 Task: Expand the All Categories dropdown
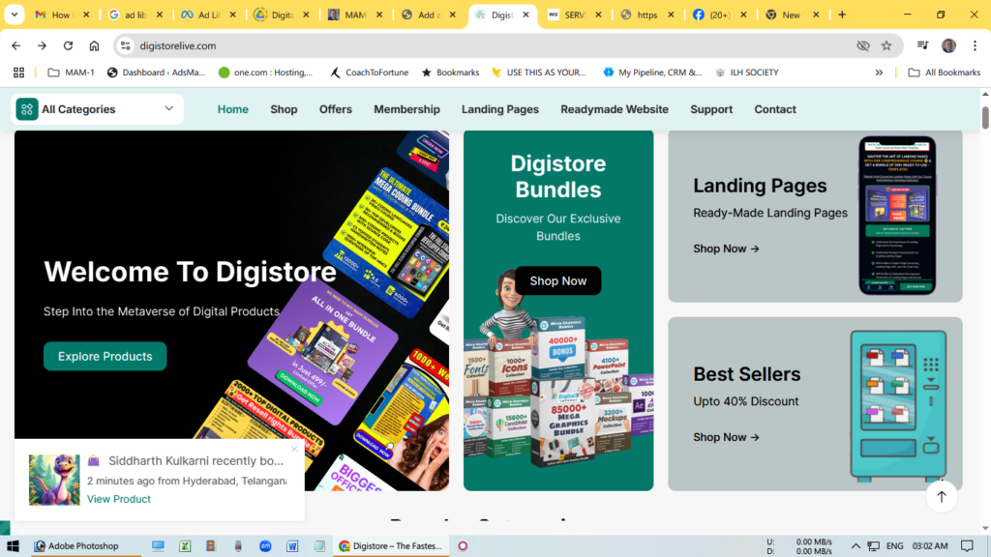tap(168, 108)
